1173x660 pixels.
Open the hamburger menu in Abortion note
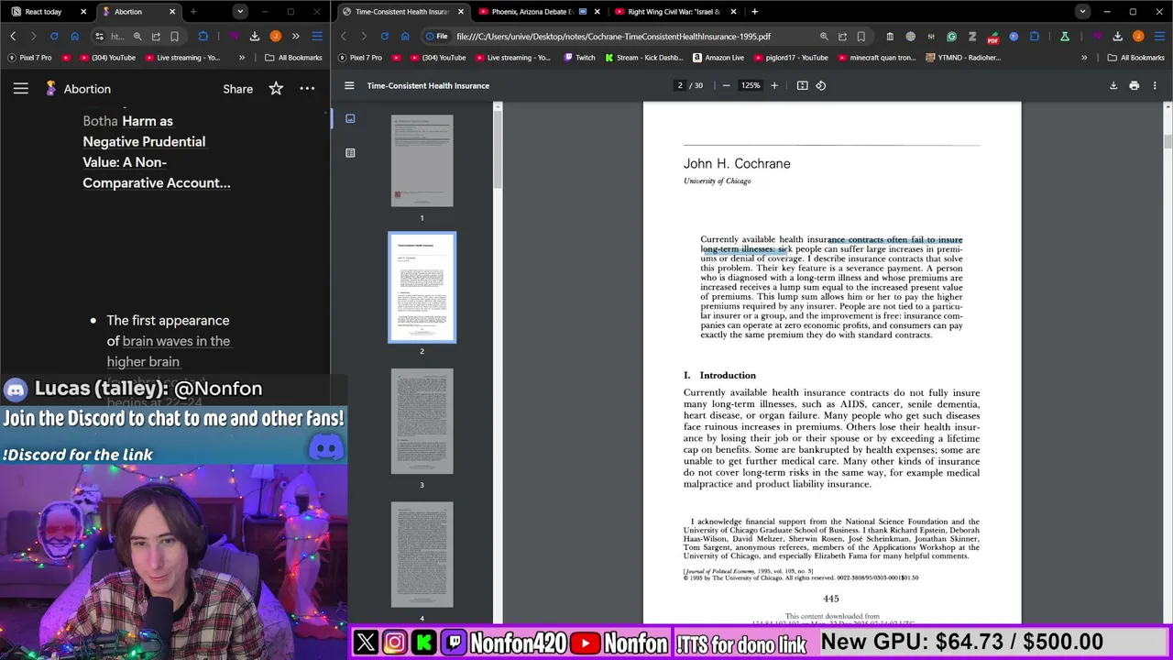(x=20, y=89)
